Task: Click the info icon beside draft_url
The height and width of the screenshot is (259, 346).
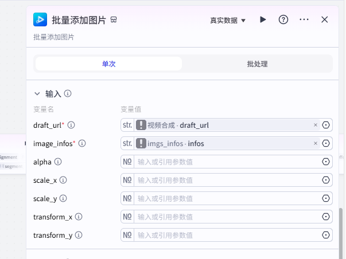Action: pos(71,125)
